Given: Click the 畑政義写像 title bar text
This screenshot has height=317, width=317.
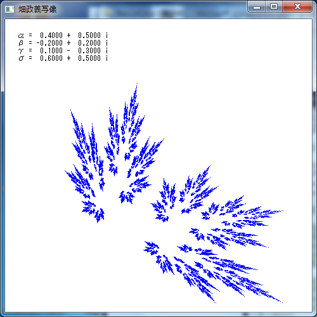Looking at the screenshot, I should point(37,9).
